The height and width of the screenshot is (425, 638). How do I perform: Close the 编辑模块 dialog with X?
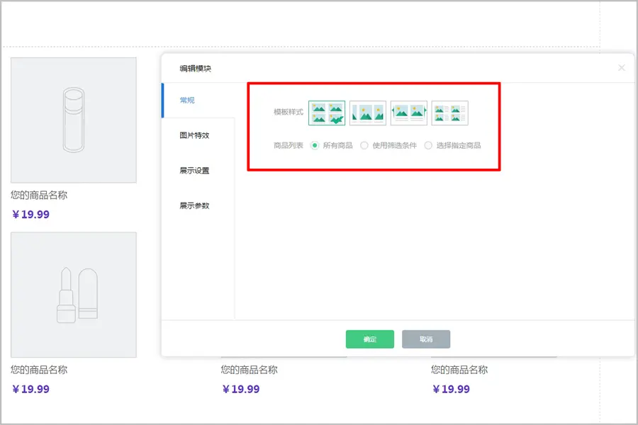pyautogui.click(x=622, y=68)
